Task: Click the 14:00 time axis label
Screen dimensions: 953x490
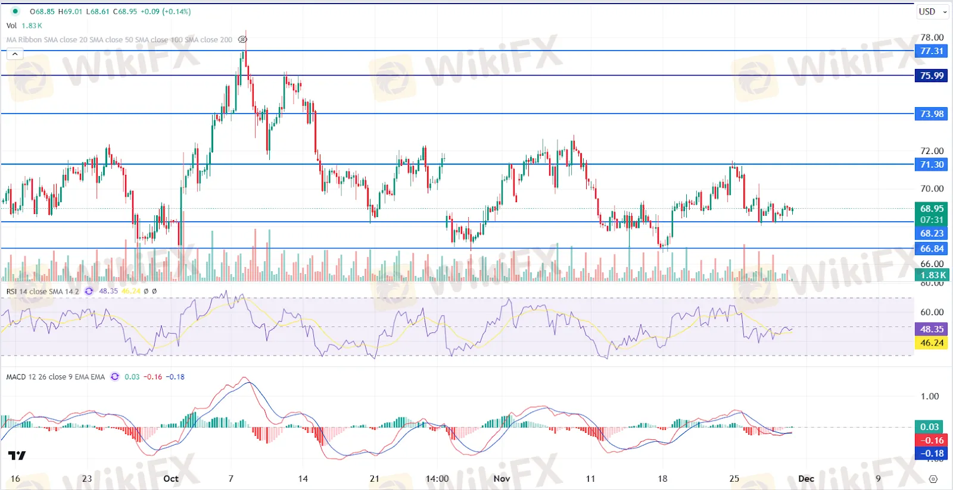Action: coord(437,479)
